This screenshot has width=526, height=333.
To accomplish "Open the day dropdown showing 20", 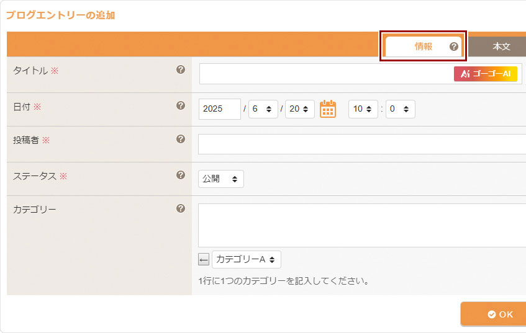I will (299, 109).
